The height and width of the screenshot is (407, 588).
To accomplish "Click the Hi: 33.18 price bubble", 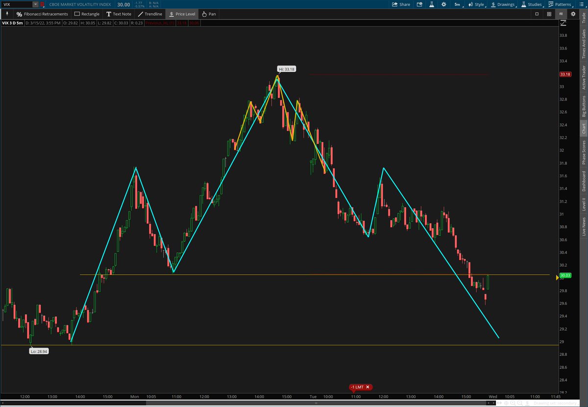I will [x=287, y=70].
